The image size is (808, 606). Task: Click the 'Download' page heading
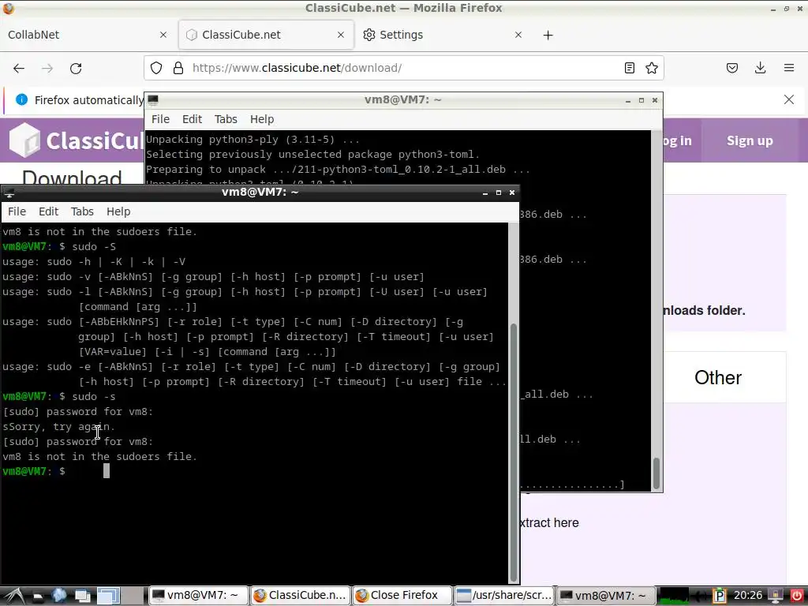[x=72, y=177]
